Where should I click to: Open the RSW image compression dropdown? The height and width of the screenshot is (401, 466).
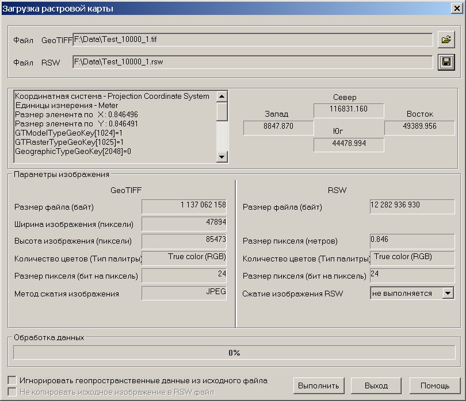(448, 293)
